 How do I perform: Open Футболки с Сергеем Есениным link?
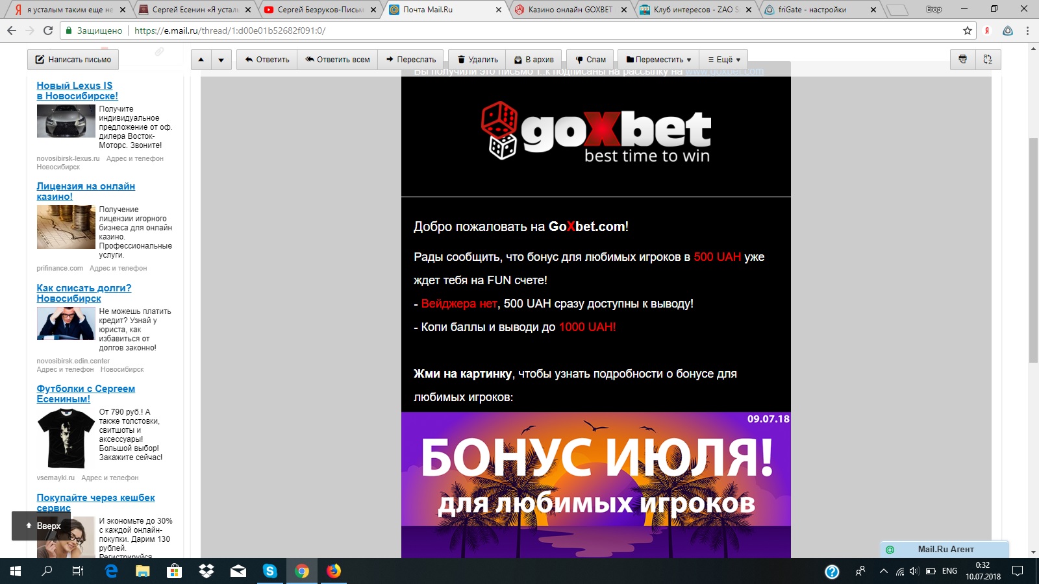[x=86, y=394]
